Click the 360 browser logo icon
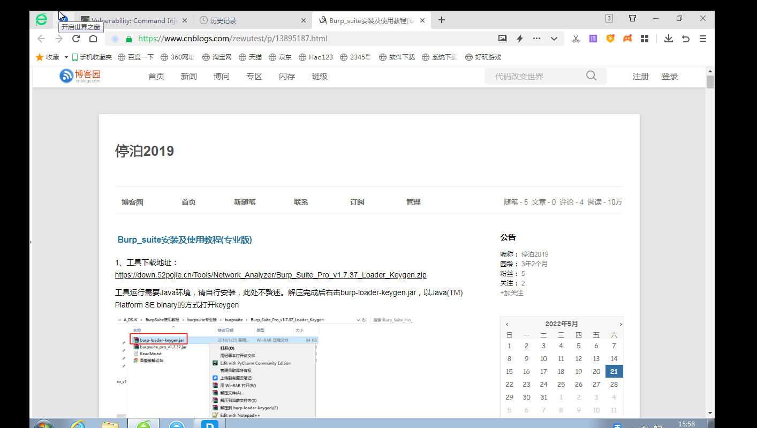 pos(41,20)
